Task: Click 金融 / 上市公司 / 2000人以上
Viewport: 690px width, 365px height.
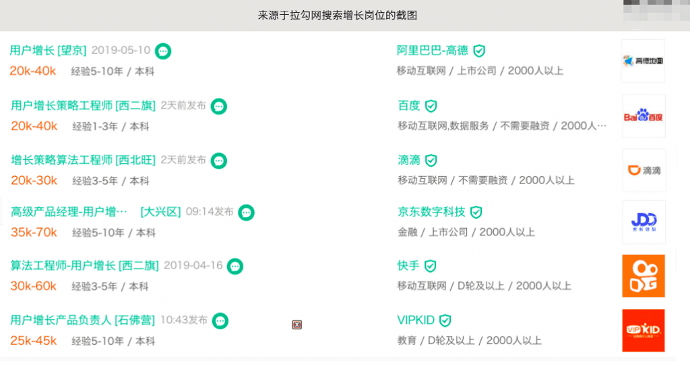Action: click(466, 232)
